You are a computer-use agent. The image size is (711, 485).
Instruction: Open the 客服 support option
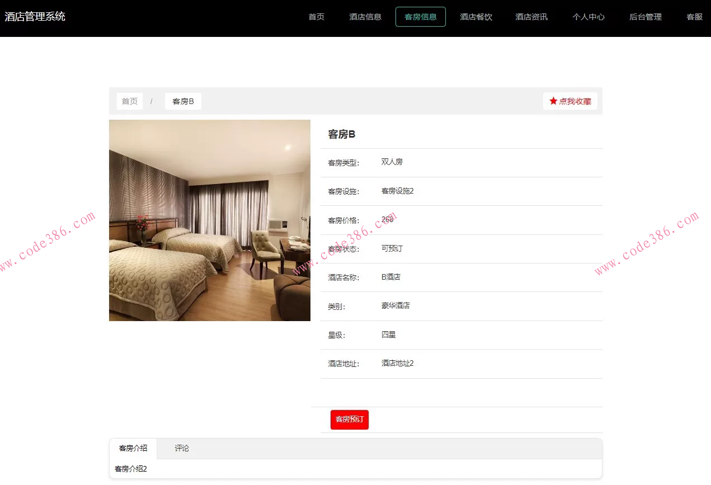tap(694, 17)
